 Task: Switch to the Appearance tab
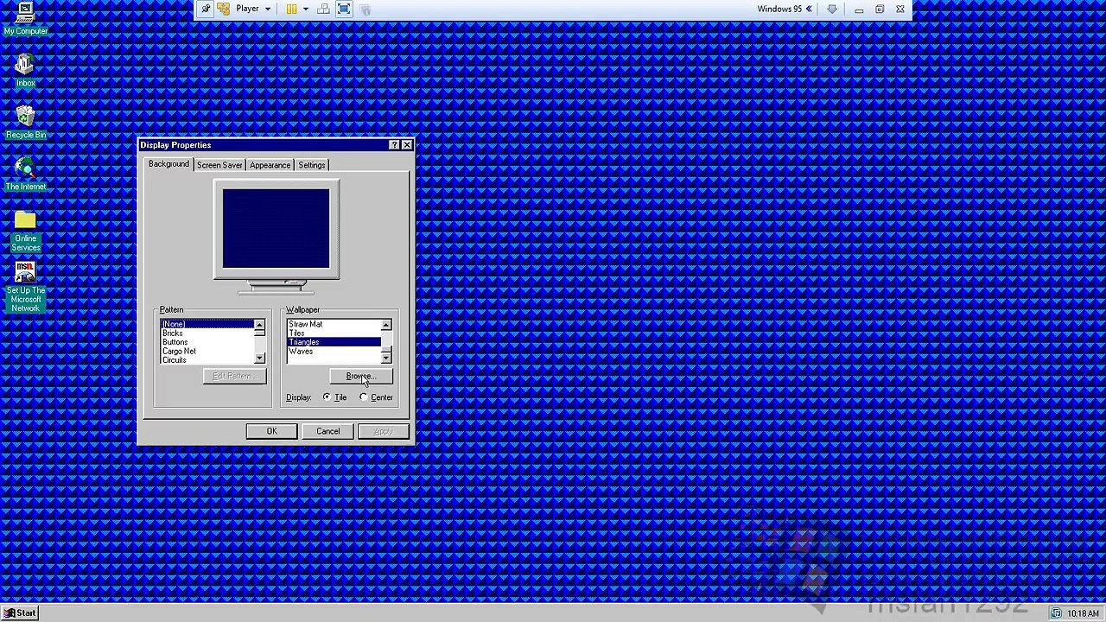tap(270, 165)
